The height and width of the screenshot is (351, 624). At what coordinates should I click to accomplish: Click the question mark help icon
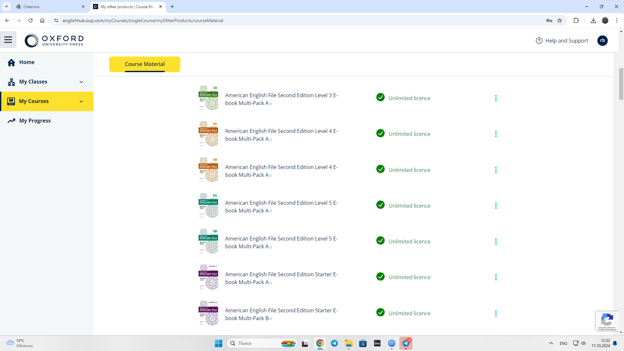coord(539,41)
